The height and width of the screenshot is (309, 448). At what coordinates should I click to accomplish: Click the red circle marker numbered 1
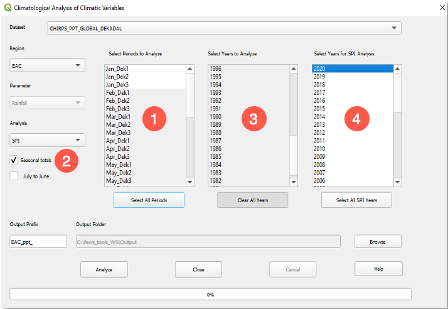coord(154,118)
